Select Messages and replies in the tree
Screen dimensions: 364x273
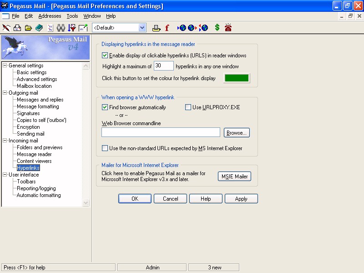[x=40, y=100]
